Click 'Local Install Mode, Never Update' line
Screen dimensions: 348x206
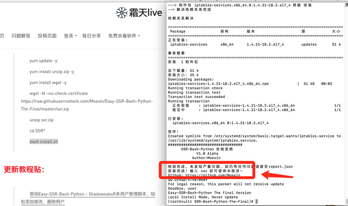pyautogui.click(x=203, y=197)
